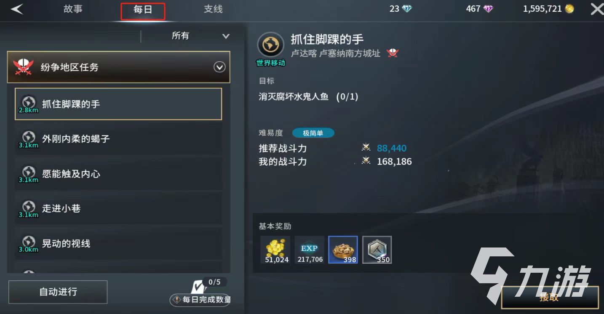Select quest 外刚内柔的蝎子
This screenshot has width=604, height=314.
pos(118,139)
